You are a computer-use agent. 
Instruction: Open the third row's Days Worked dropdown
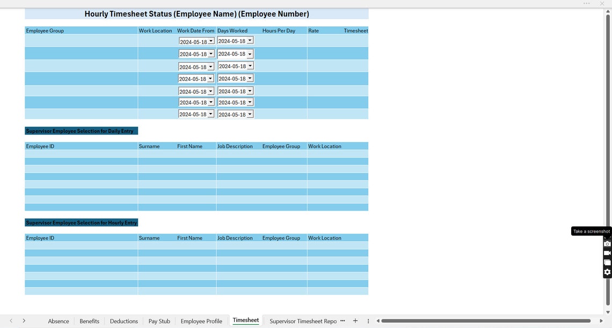(x=250, y=65)
